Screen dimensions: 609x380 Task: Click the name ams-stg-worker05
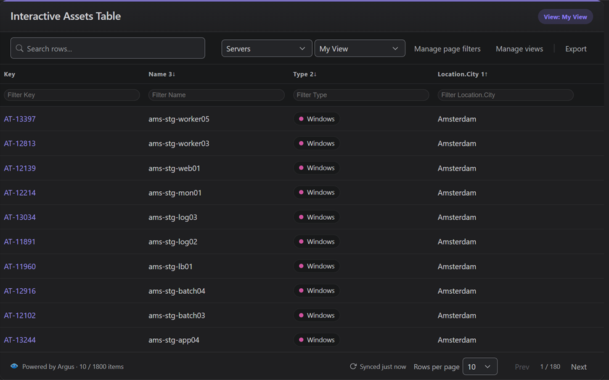pos(179,119)
